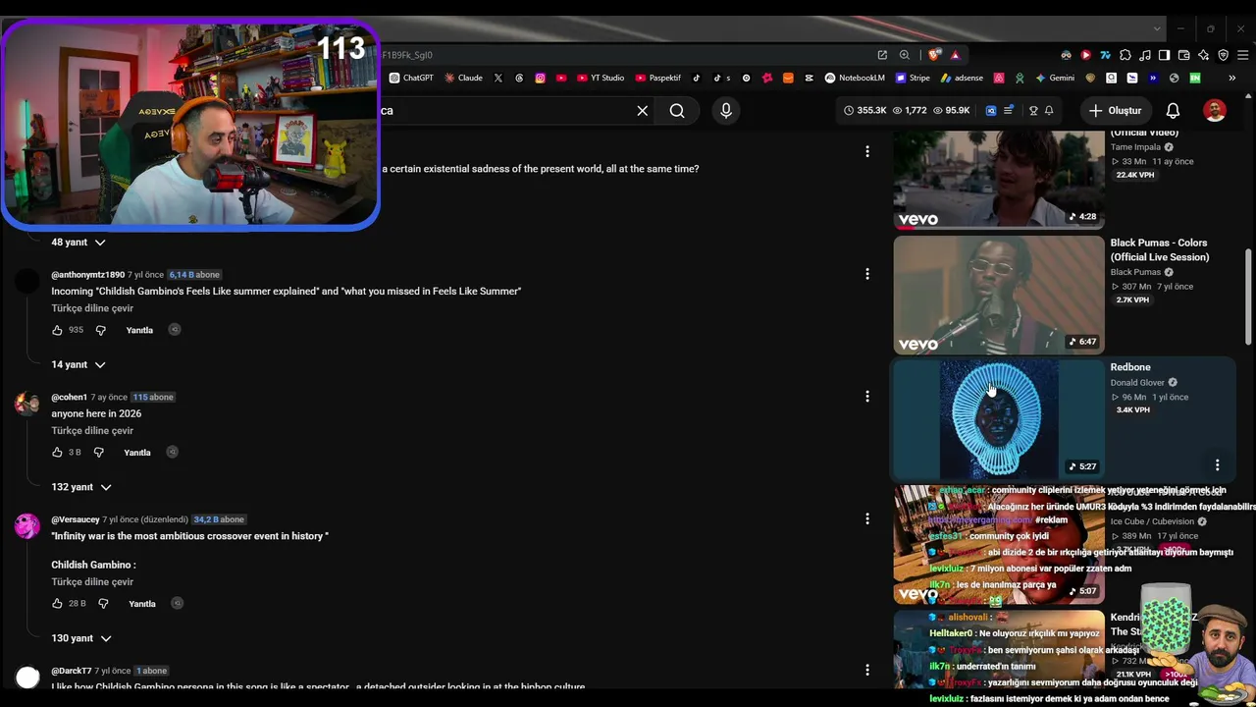
Task: Open YouTube notifications bell
Action: [1173, 111]
